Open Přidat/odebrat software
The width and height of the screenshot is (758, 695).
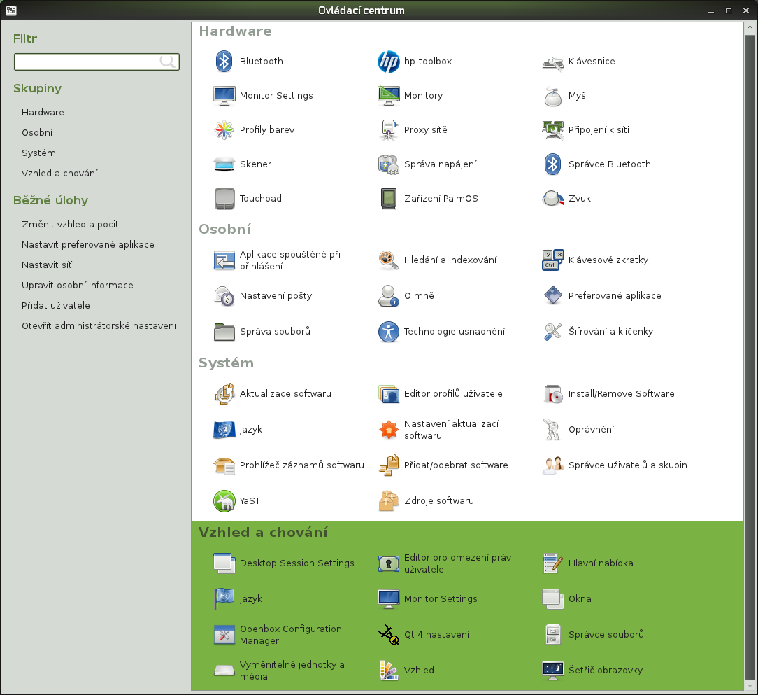[388, 465]
